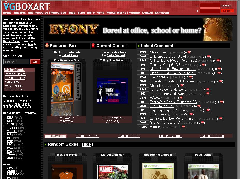Click the VGBoxArt logo

tap(26, 6)
